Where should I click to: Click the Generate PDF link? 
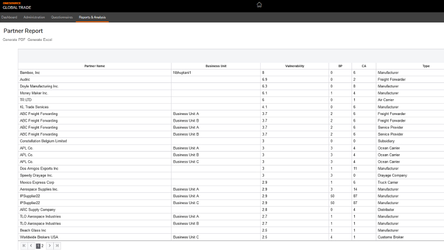(15, 39)
